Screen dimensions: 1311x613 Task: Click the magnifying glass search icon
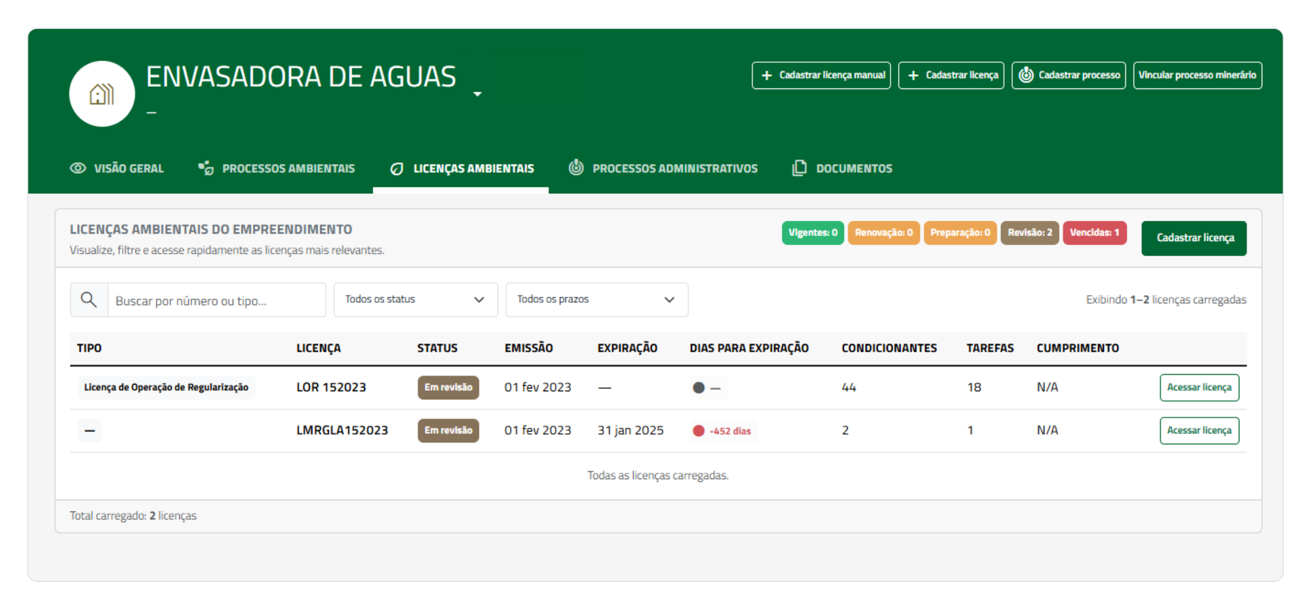[88, 300]
